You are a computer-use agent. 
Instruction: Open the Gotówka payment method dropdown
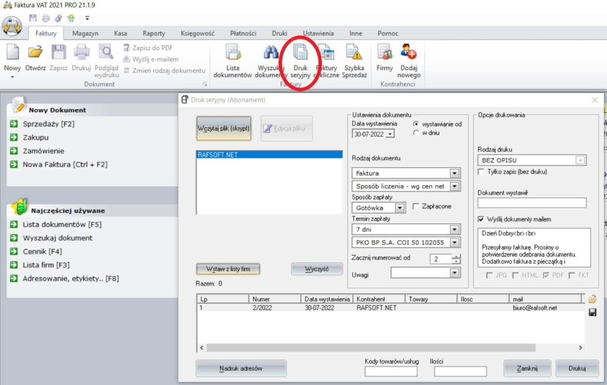400,208
